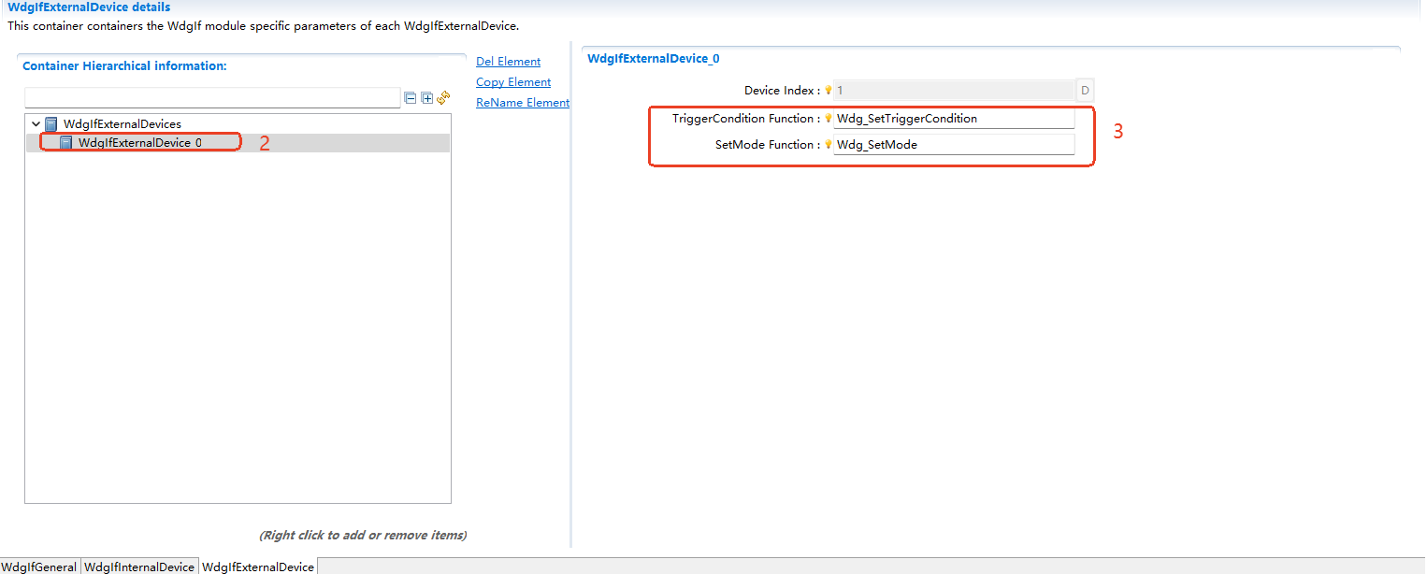Click the container icon beside WdgIfExternalDevices

(51, 123)
